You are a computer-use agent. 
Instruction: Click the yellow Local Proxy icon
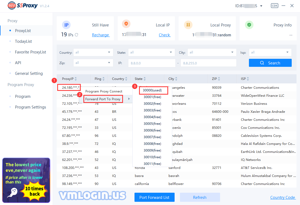coord(188,25)
